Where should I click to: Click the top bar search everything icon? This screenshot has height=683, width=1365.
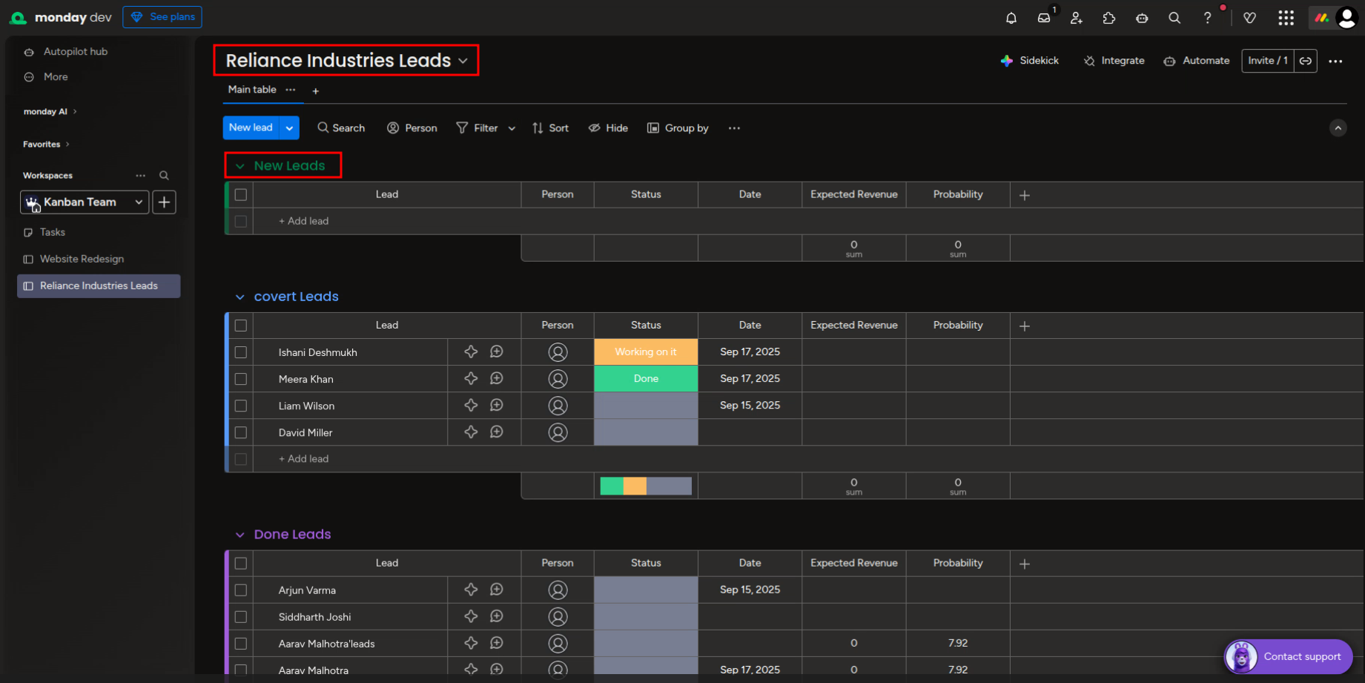1174,18
